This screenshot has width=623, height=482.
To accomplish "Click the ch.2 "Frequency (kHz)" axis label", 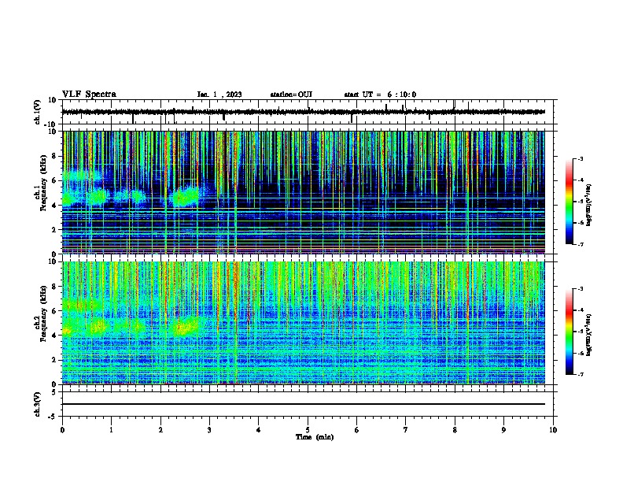I will click(43, 314).
